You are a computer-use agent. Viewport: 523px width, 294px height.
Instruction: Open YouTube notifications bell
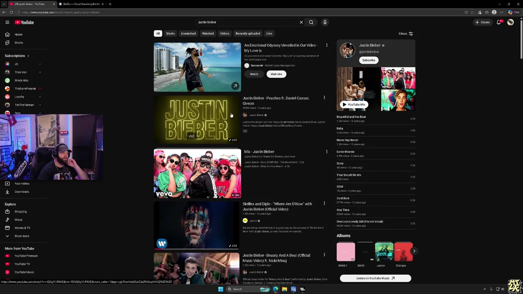coord(499,22)
